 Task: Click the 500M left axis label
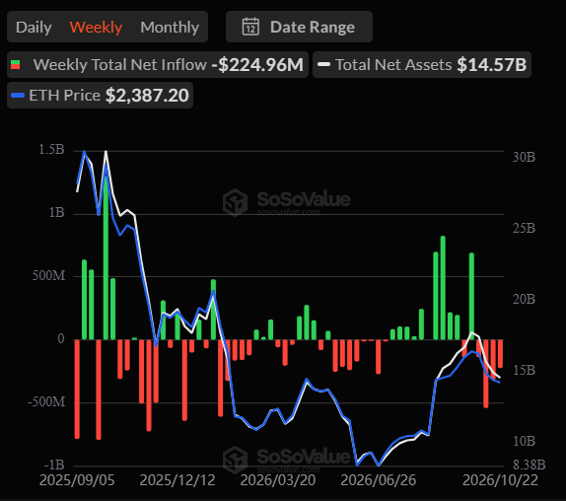click(48, 276)
